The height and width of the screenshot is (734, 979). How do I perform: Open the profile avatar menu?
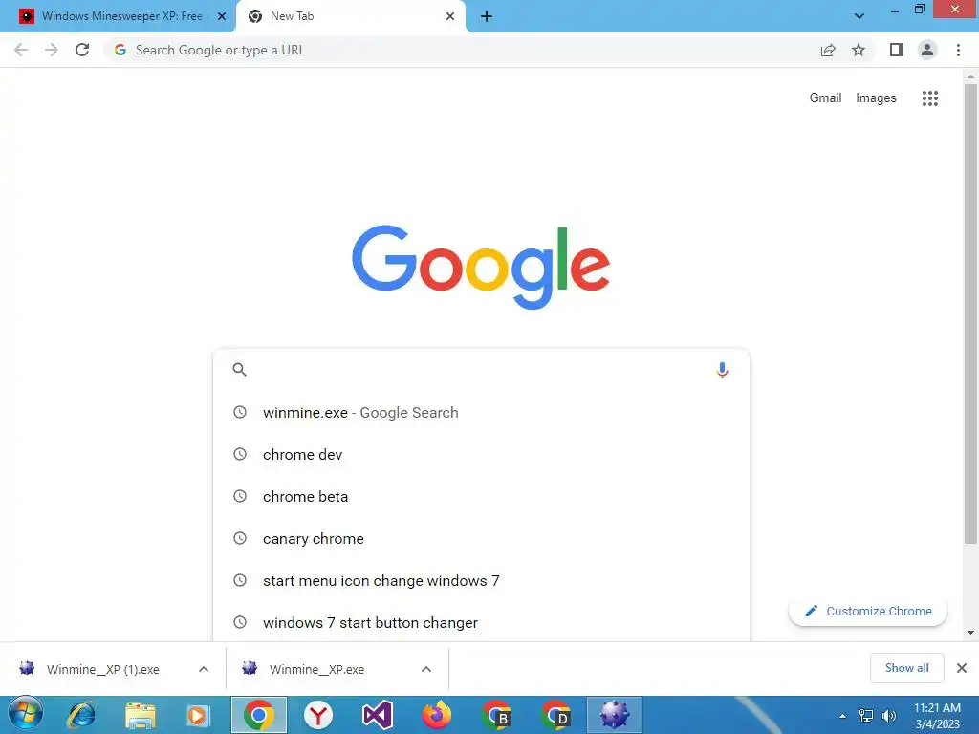[x=927, y=50]
